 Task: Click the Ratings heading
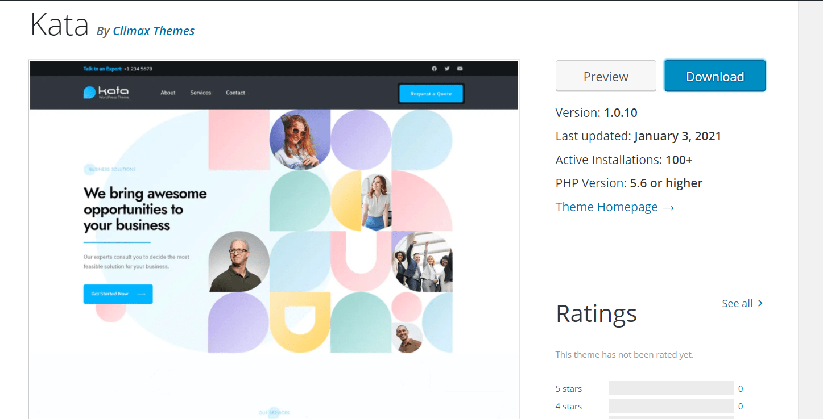pos(596,313)
